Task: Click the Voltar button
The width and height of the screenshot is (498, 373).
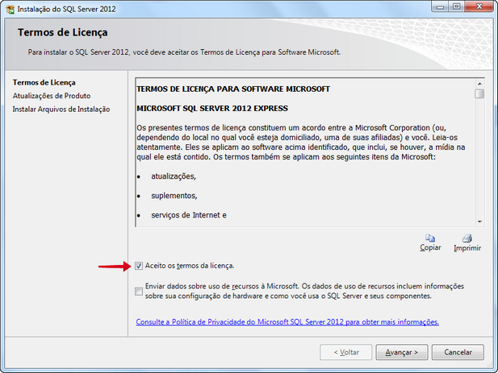Action: tap(346, 352)
